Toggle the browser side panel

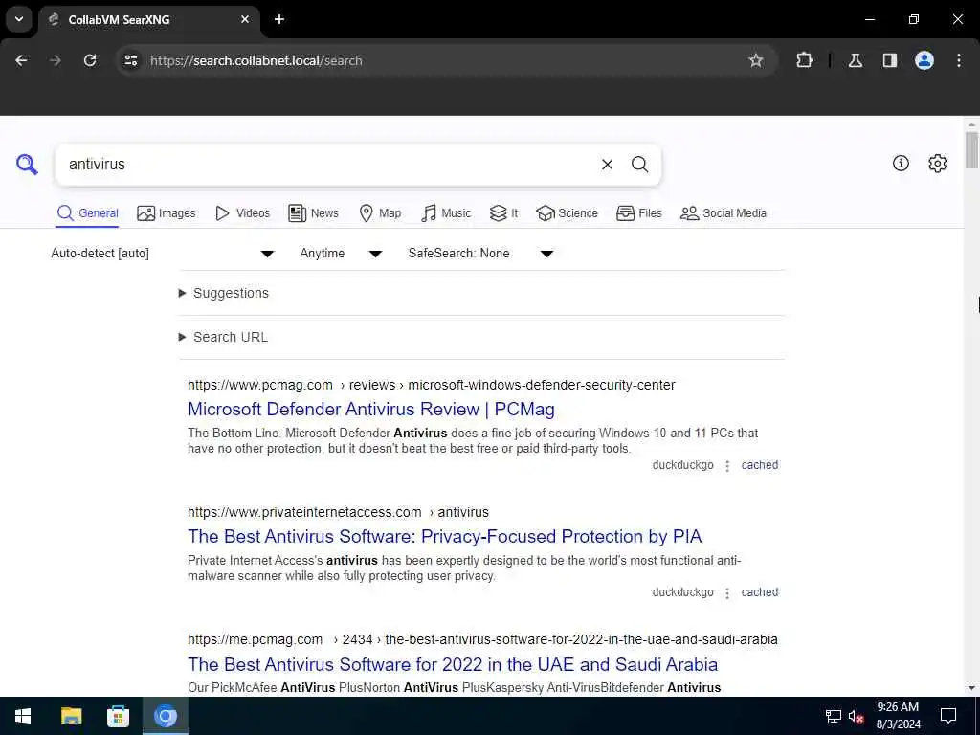(x=889, y=60)
